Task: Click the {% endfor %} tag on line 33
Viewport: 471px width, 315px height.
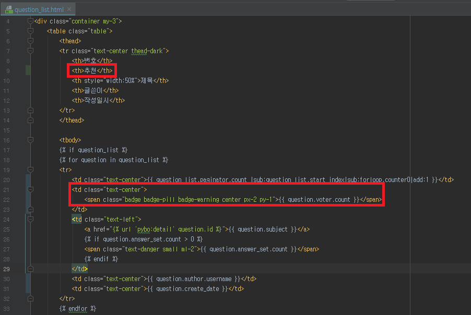Action: 78,309
